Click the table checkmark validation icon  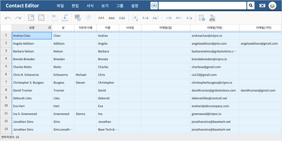(78, 18)
